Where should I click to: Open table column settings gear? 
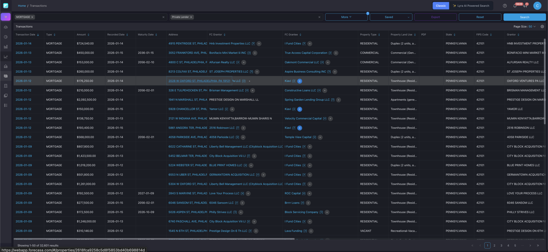coord(542,26)
